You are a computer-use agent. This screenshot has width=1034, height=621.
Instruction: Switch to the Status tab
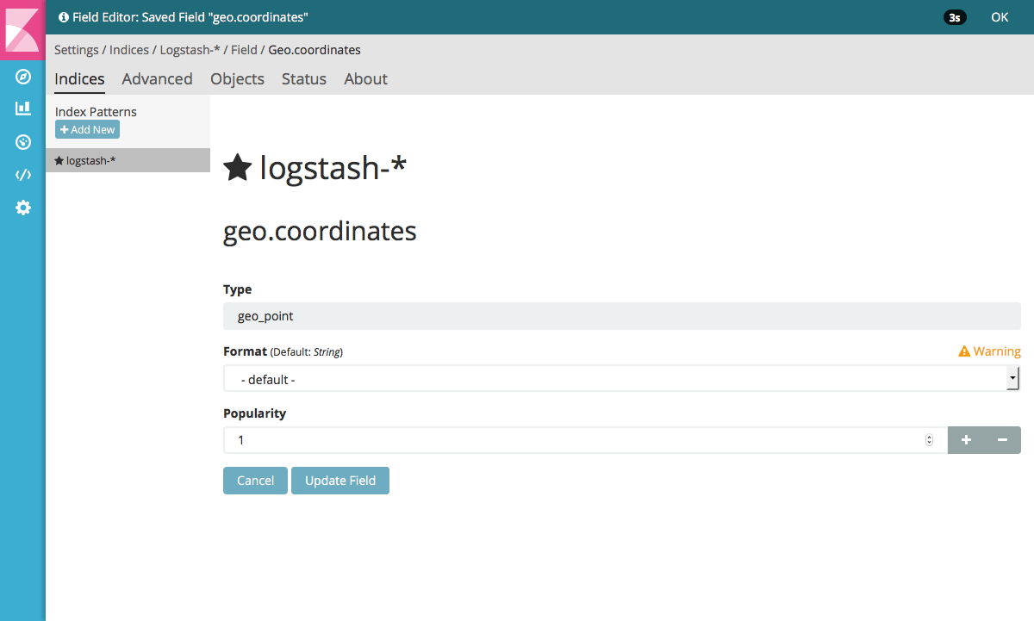[x=304, y=79]
